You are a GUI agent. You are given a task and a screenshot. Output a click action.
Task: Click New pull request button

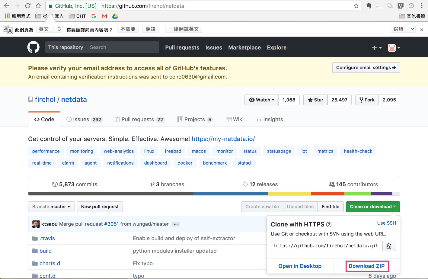100,207
